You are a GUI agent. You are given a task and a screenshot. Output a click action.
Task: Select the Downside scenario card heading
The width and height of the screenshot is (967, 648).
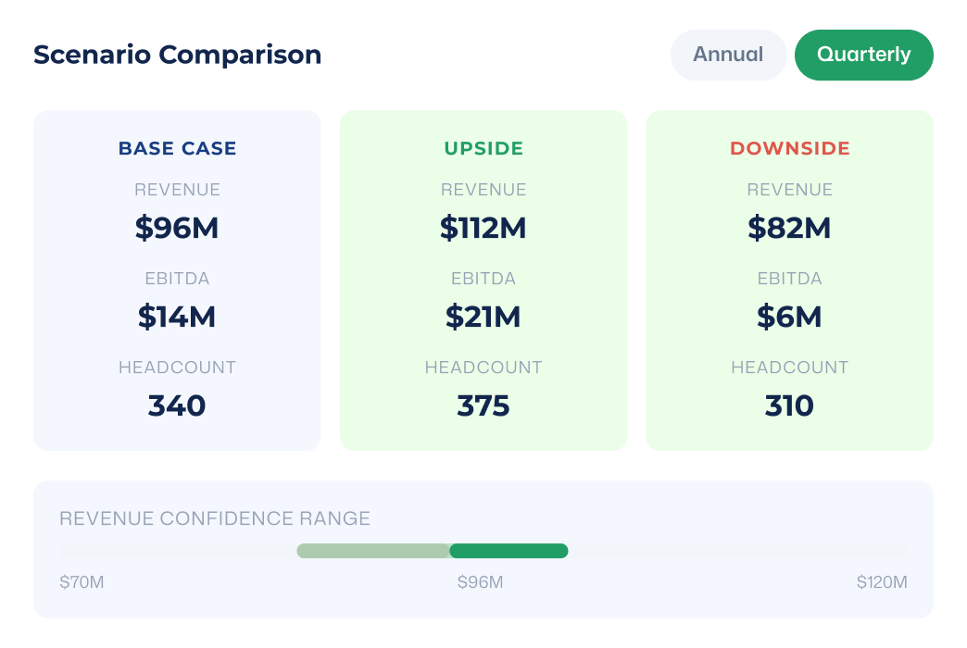pos(790,149)
